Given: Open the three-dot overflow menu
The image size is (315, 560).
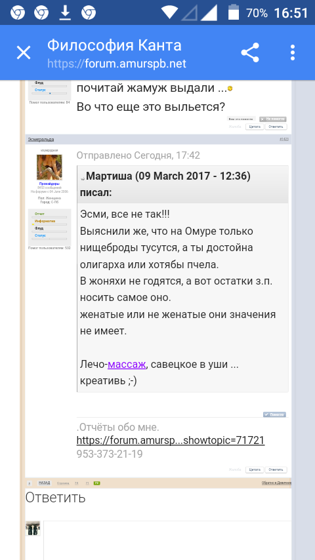Looking at the screenshot, I should point(293,53).
